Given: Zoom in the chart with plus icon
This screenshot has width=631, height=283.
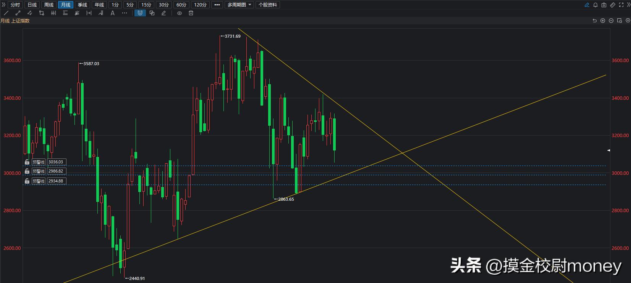Looking at the screenshot, I should 603,21.
